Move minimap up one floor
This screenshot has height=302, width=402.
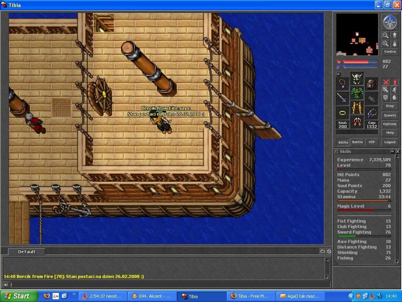[394, 35]
